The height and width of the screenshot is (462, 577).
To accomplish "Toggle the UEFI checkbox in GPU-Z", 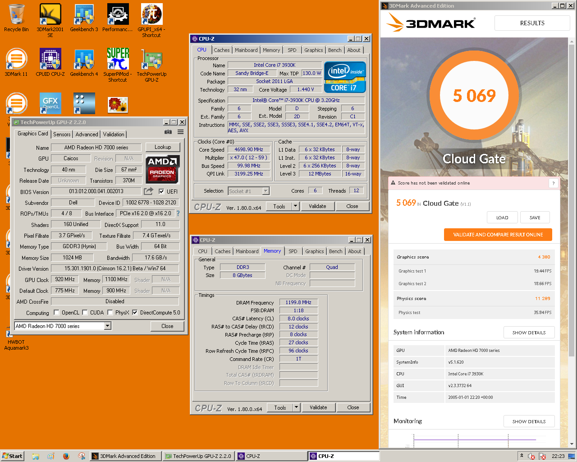I will (x=161, y=191).
